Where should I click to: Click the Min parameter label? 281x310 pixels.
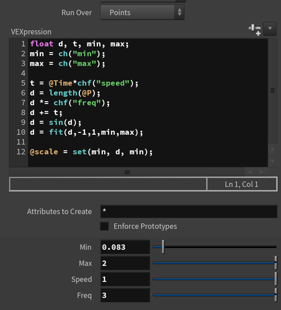coord(86,247)
